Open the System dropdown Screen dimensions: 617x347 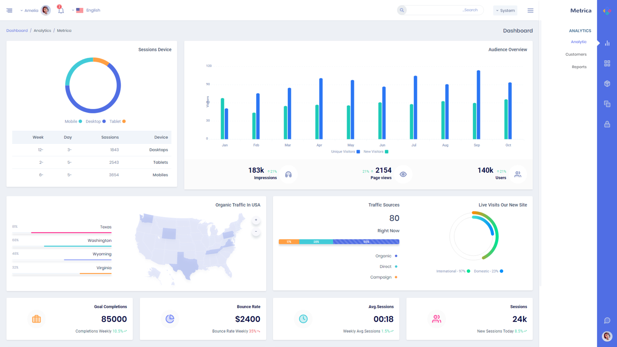505,10
